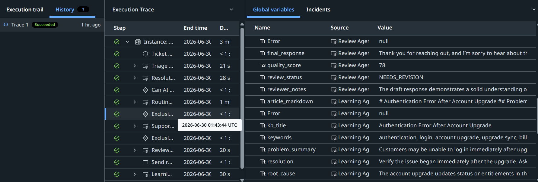The image size is (538, 182).
Task: Click the Send r... task rectangle icon
Action: (x=145, y=162)
